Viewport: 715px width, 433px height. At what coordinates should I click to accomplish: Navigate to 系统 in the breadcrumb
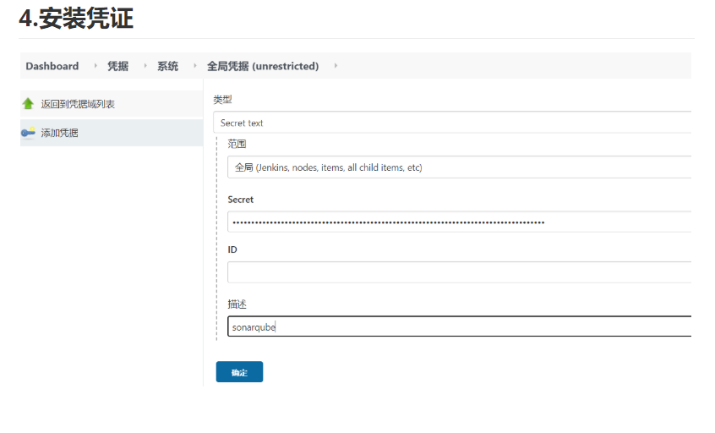coord(167,66)
